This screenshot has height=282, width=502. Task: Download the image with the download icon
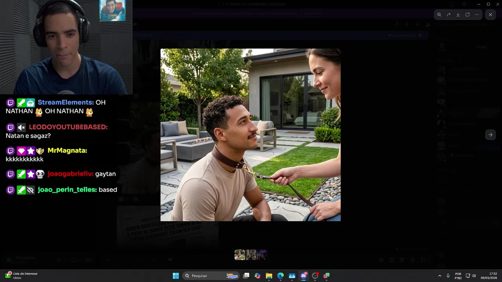click(x=458, y=14)
